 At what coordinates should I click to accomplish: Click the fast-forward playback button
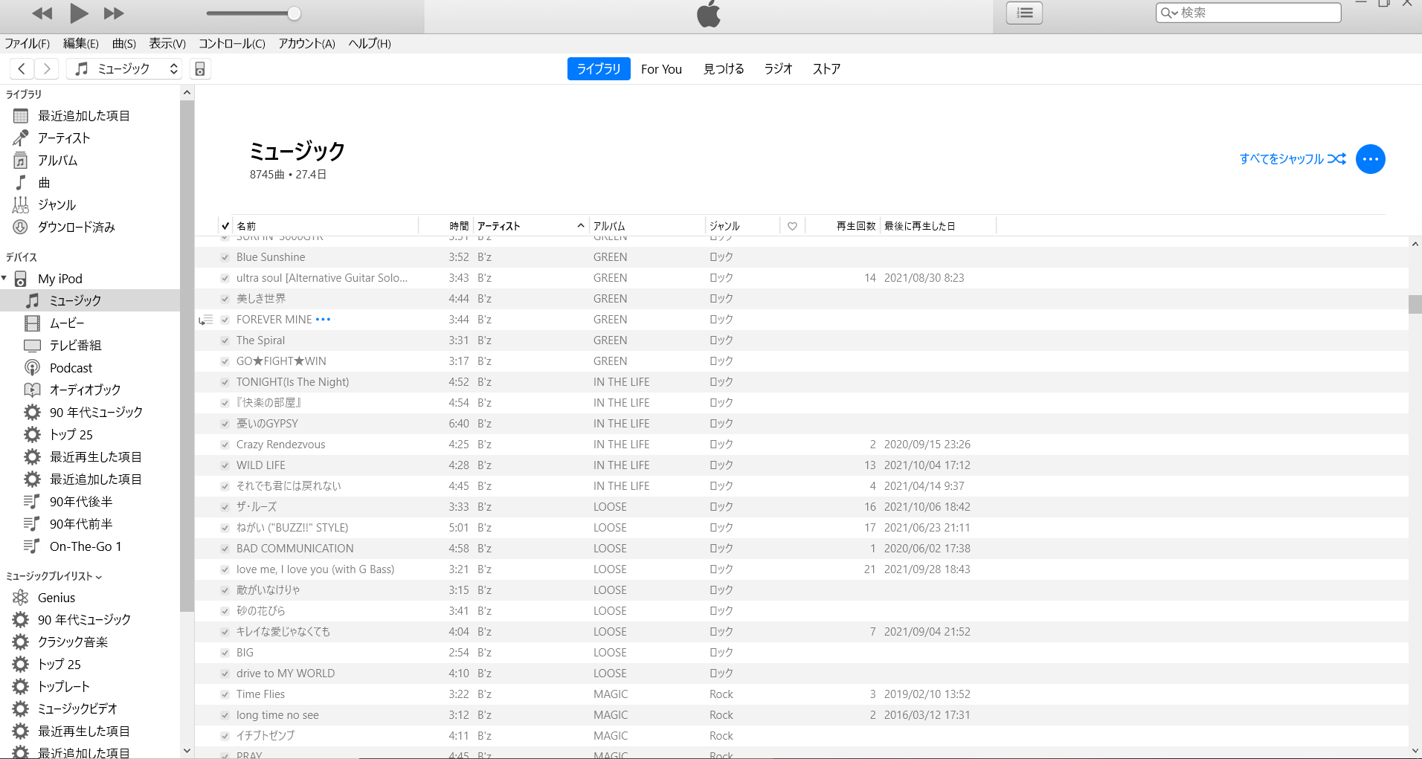pos(114,13)
